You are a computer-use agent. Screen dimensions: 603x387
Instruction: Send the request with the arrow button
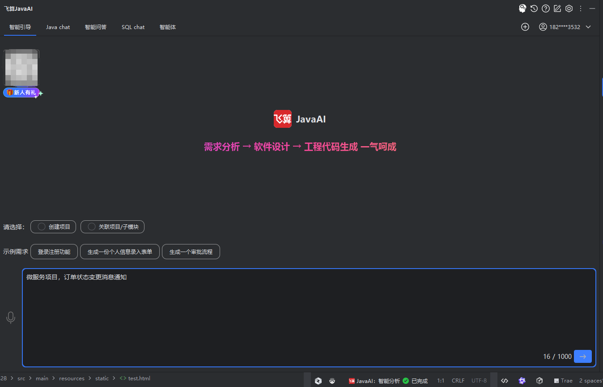(582, 356)
